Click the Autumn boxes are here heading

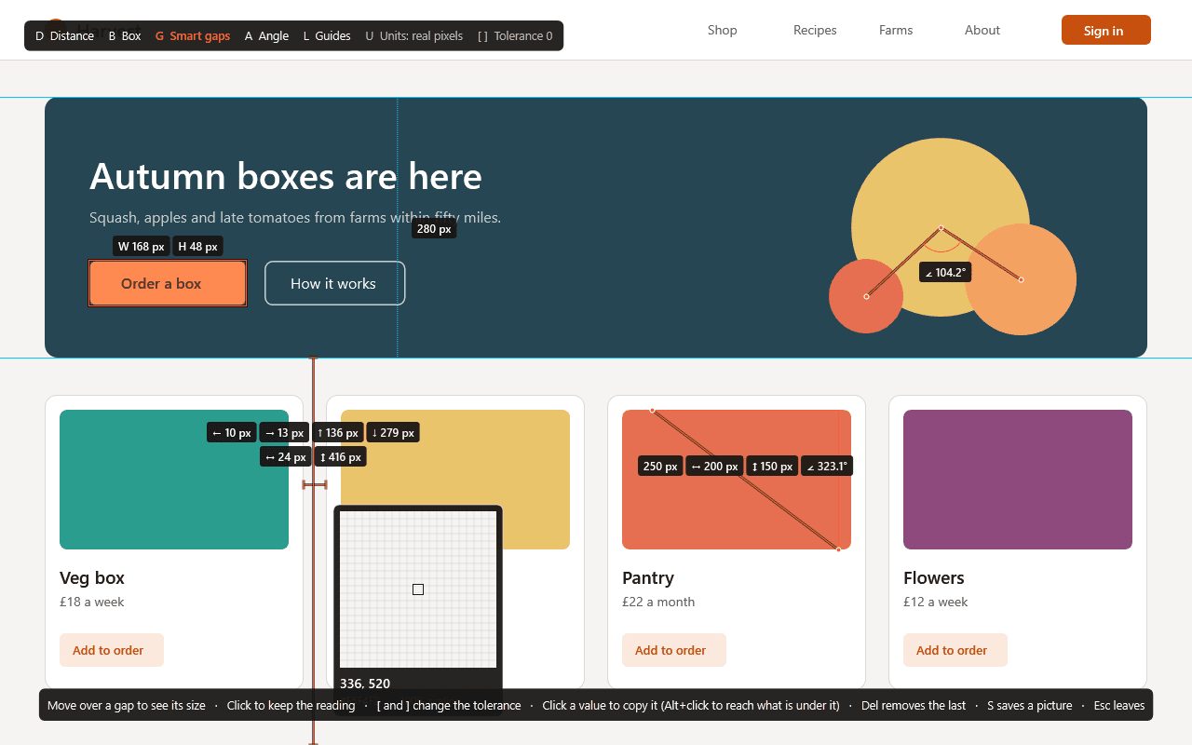click(x=286, y=176)
